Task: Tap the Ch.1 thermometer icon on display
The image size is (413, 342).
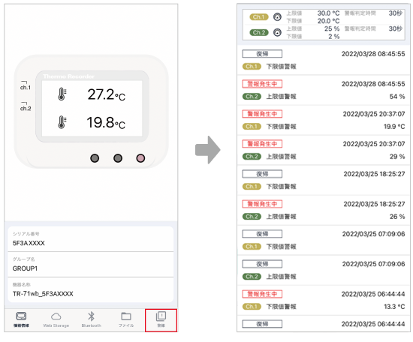Action: (x=62, y=94)
